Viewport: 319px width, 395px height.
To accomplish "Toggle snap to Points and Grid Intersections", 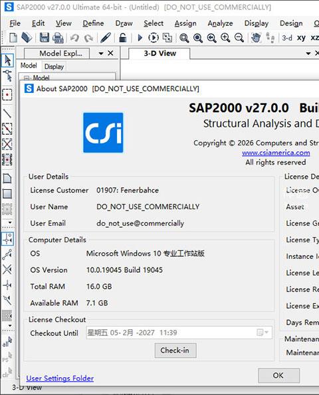I will point(7,238).
